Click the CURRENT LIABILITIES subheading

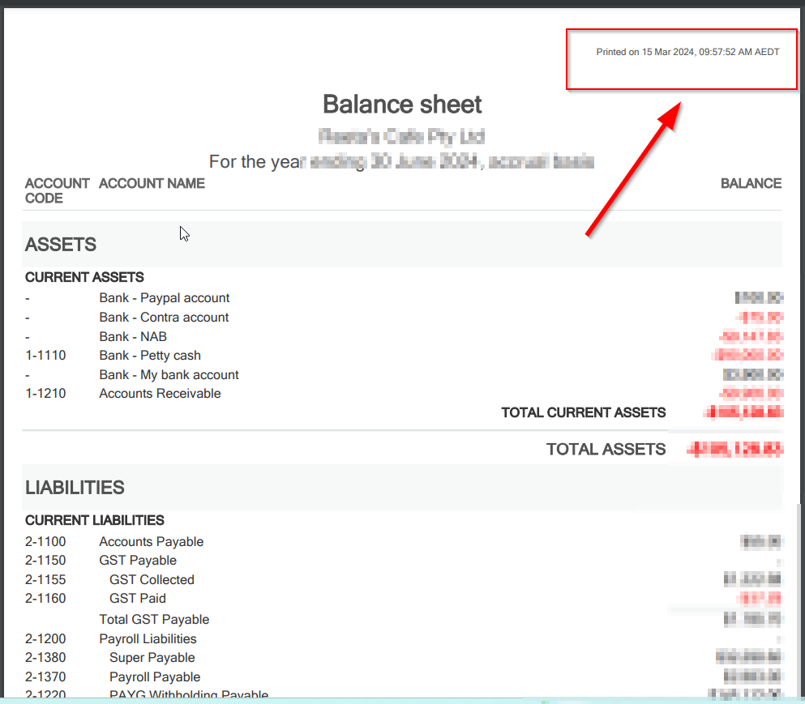pyautogui.click(x=95, y=520)
